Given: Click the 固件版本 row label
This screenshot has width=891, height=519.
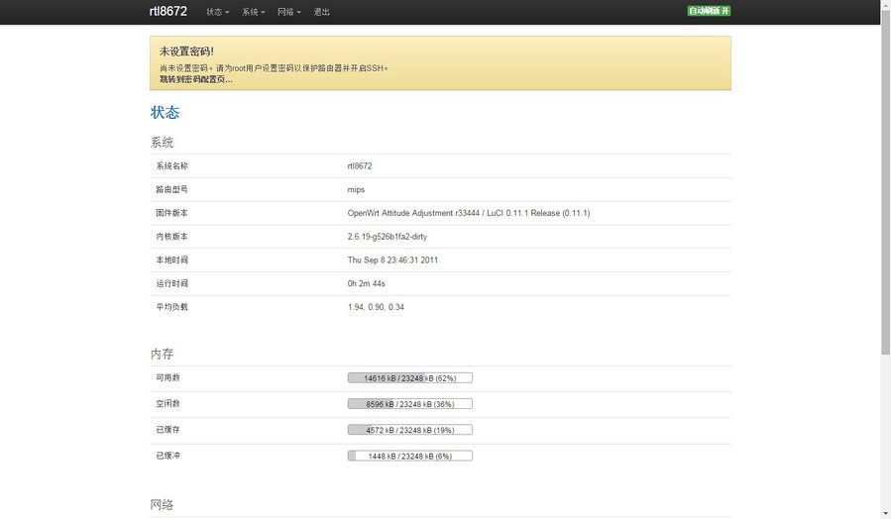Looking at the screenshot, I should (x=171, y=213).
